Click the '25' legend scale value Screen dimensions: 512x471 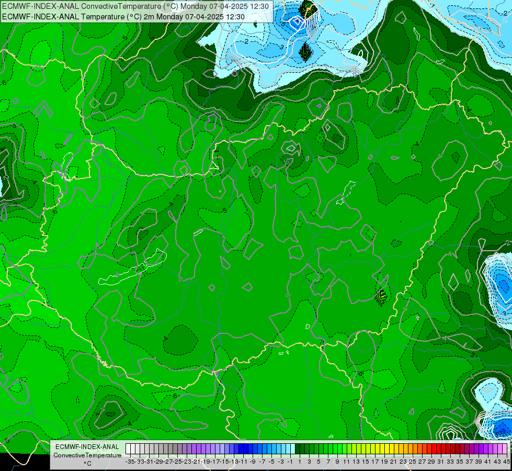(413, 462)
